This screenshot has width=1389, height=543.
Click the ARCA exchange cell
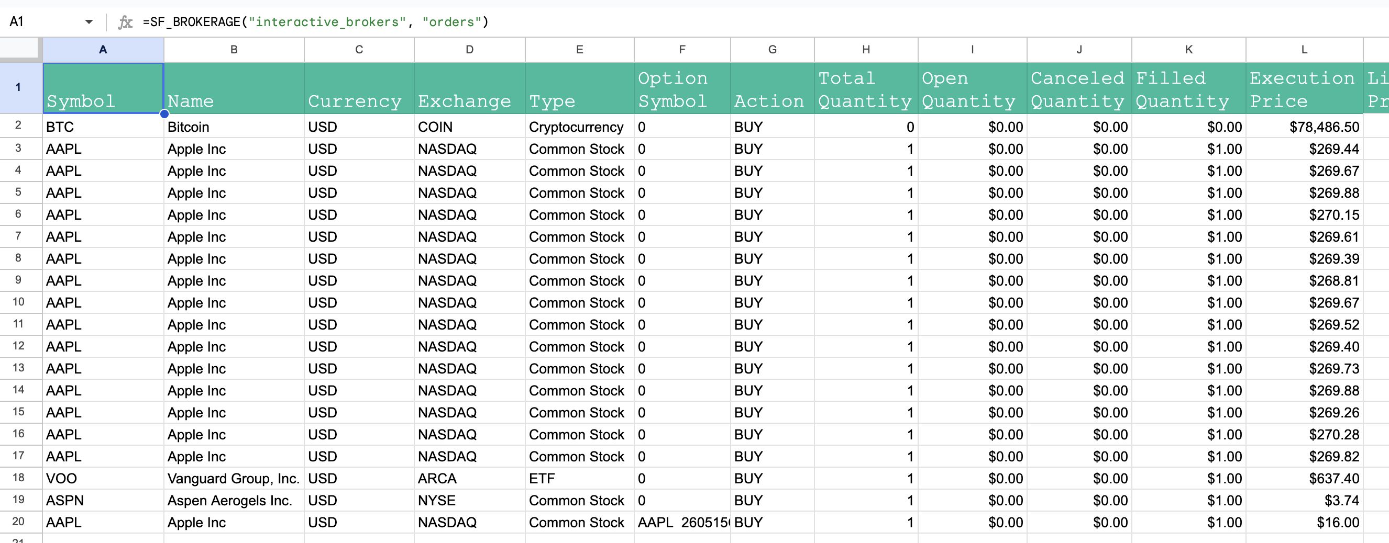click(470, 478)
